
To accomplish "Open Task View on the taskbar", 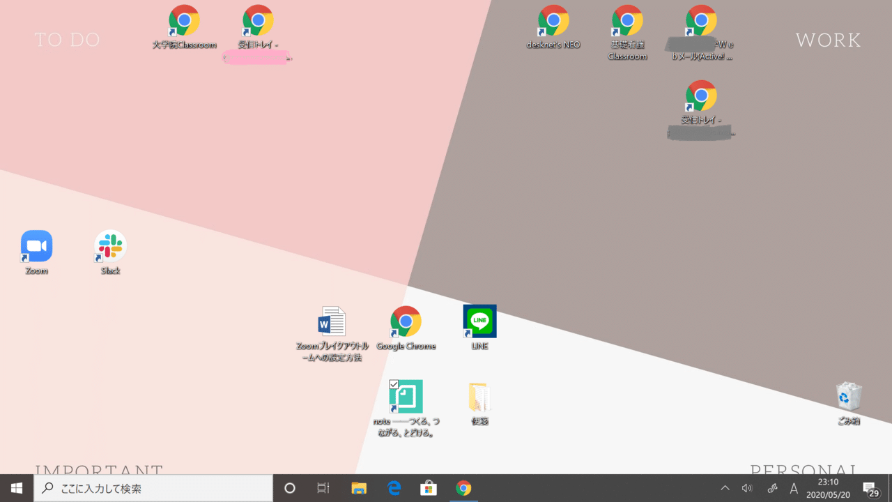I will tap(323, 488).
